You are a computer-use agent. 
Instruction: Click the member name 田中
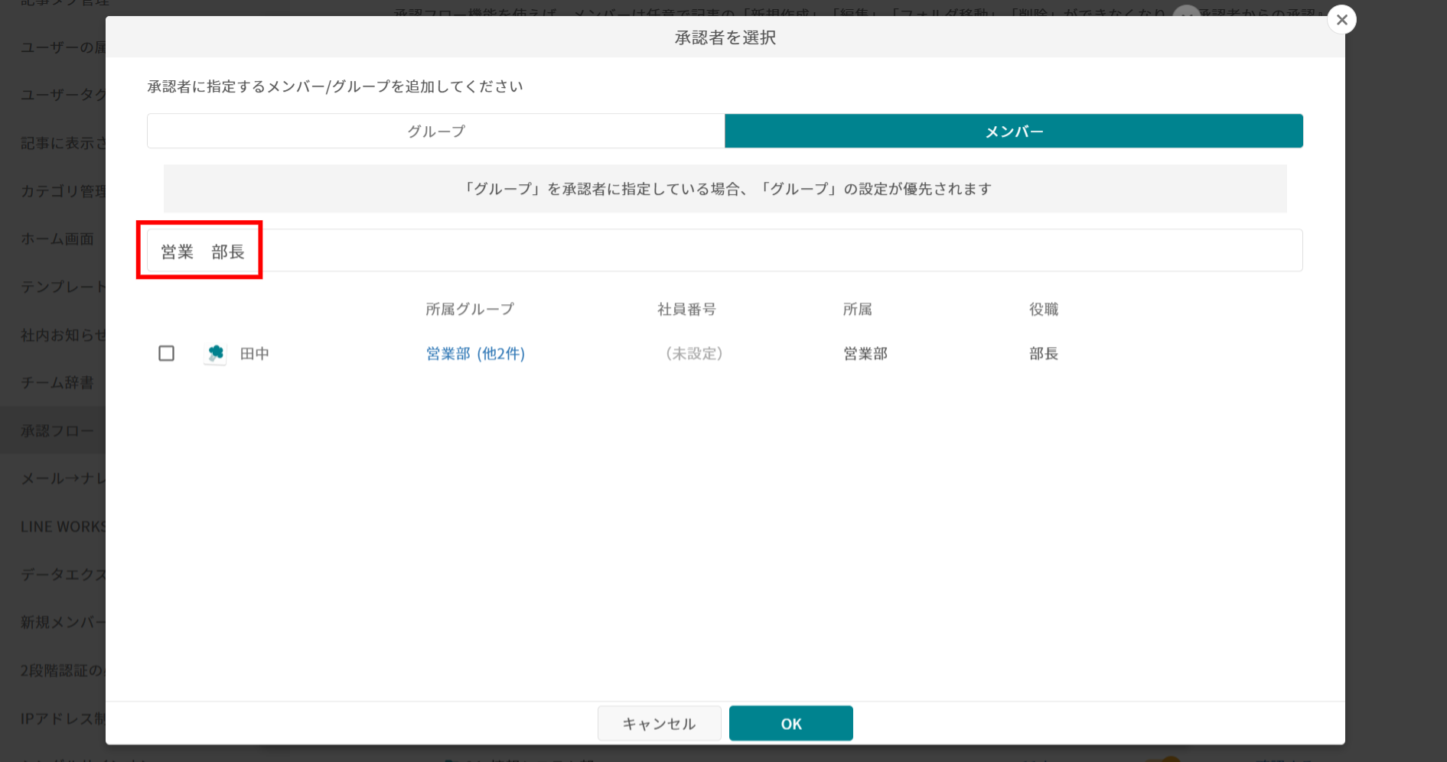[x=255, y=354]
